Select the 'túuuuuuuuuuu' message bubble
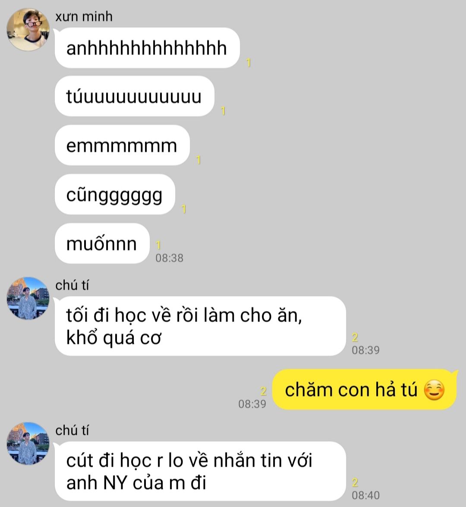The height and width of the screenshot is (507, 466). [134, 96]
